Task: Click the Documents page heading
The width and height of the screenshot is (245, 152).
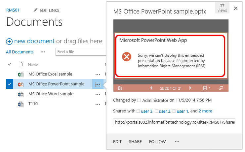Action: (34, 22)
